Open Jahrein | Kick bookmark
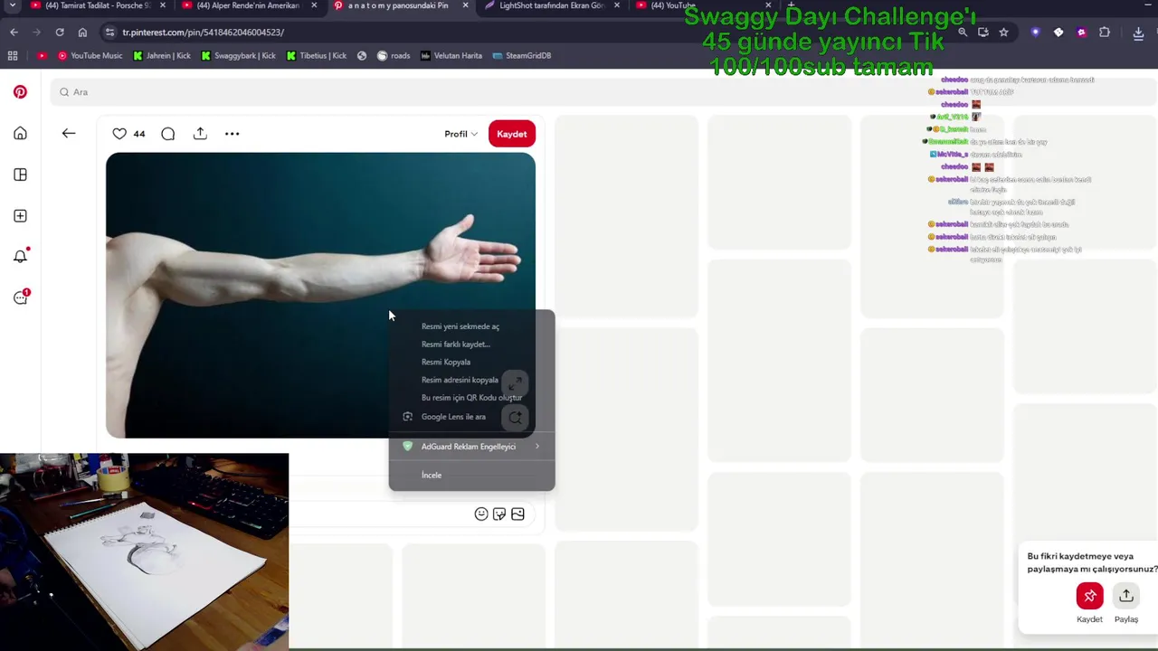The width and height of the screenshot is (1158, 651). 162,56
